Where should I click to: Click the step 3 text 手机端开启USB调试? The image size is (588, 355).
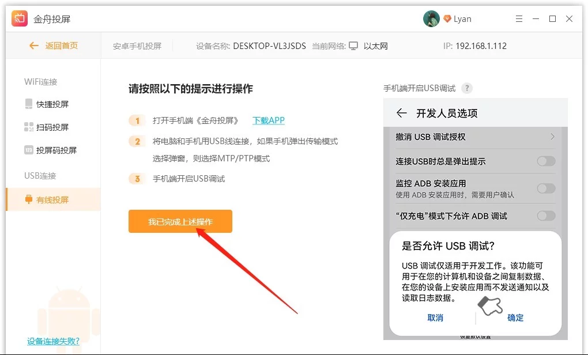[189, 179]
